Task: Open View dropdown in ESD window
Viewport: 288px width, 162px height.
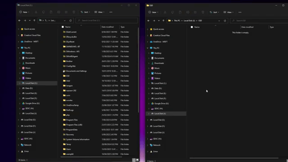Action: [x=229, y=12]
